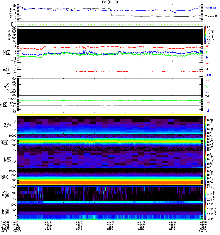Click the 2300 time tick label
The width and height of the screenshot is (220, 235).
[109, 229]
